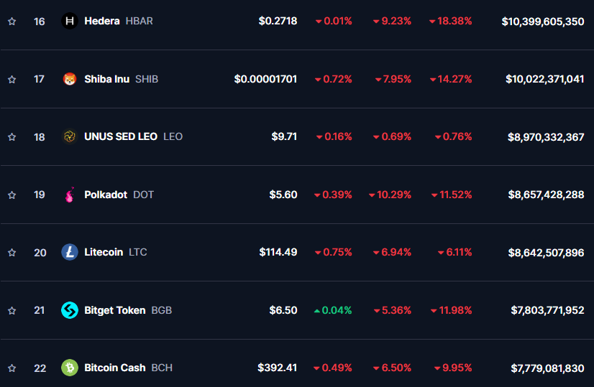Star Litecoin in the watchlist
Image resolution: width=594 pixels, height=387 pixels.
coord(12,252)
